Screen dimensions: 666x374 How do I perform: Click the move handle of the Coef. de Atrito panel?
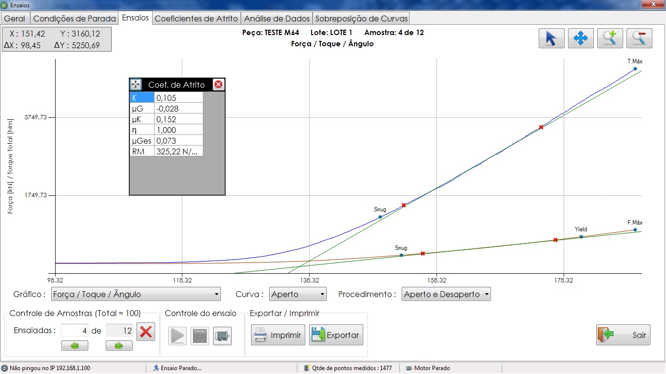coord(136,85)
